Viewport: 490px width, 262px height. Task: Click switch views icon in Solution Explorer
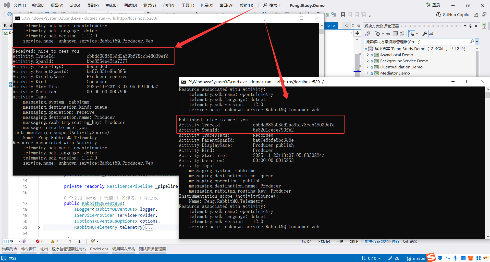click(368, 34)
